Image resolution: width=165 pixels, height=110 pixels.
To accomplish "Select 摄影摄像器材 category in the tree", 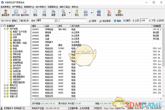I will coord(19,77).
